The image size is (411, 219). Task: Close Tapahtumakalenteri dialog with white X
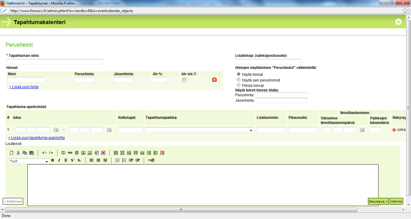point(398,22)
